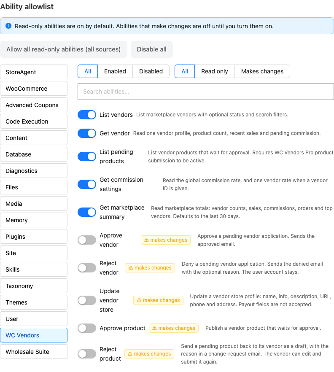
Task: Select Diagnostics in sidebar
Action: point(34,171)
